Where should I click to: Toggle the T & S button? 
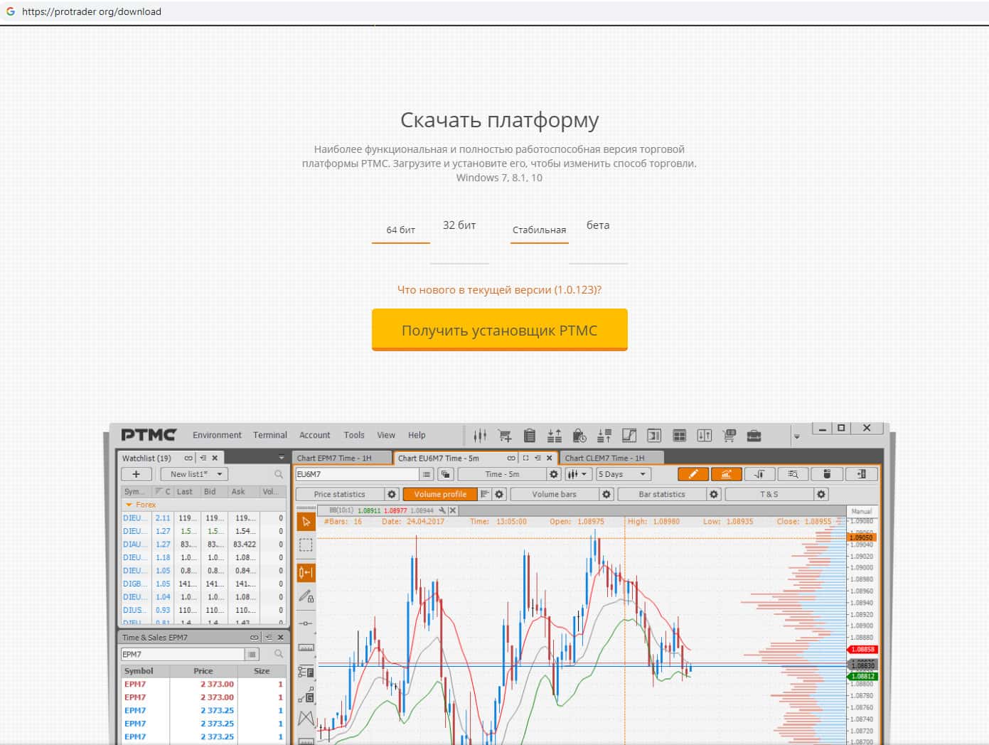pyautogui.click(x=769, y=494)
